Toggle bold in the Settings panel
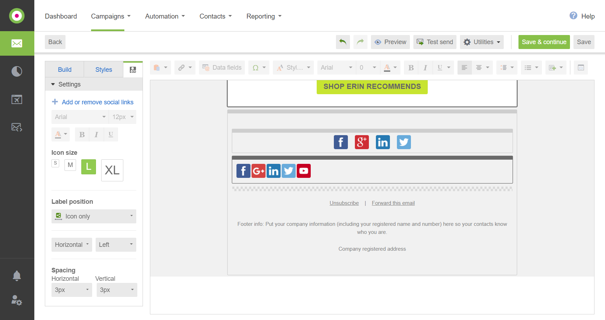This screenshot has height=320, width=605. click(x=82, y=134)
